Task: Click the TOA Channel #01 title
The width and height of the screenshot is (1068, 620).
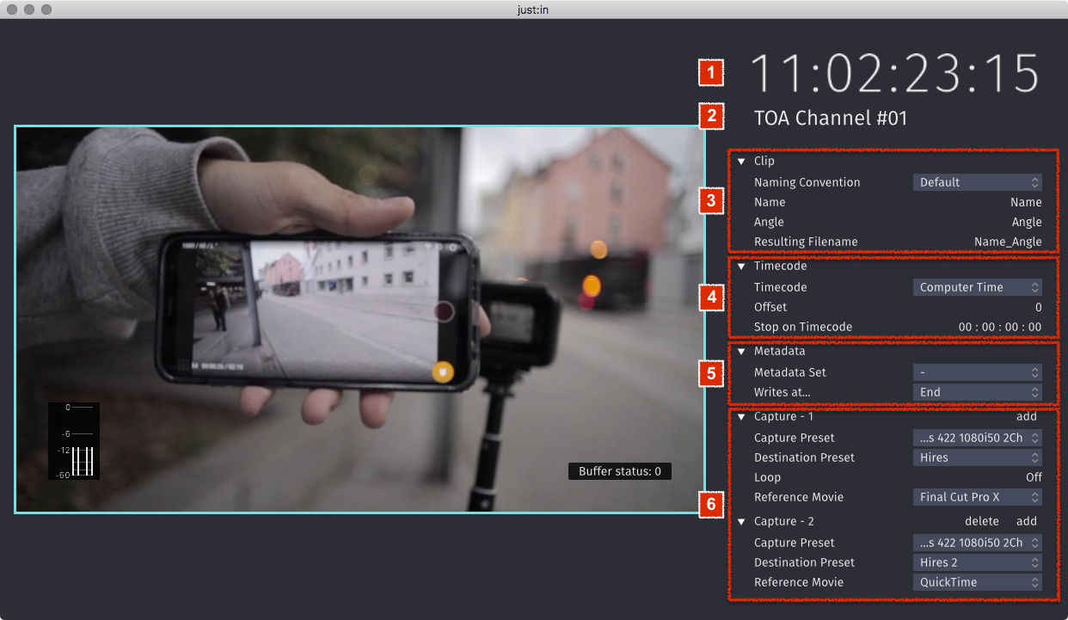Action: 831,118
